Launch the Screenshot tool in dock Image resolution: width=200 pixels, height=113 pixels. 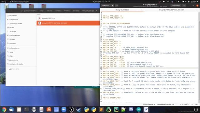tap(56, 110)
